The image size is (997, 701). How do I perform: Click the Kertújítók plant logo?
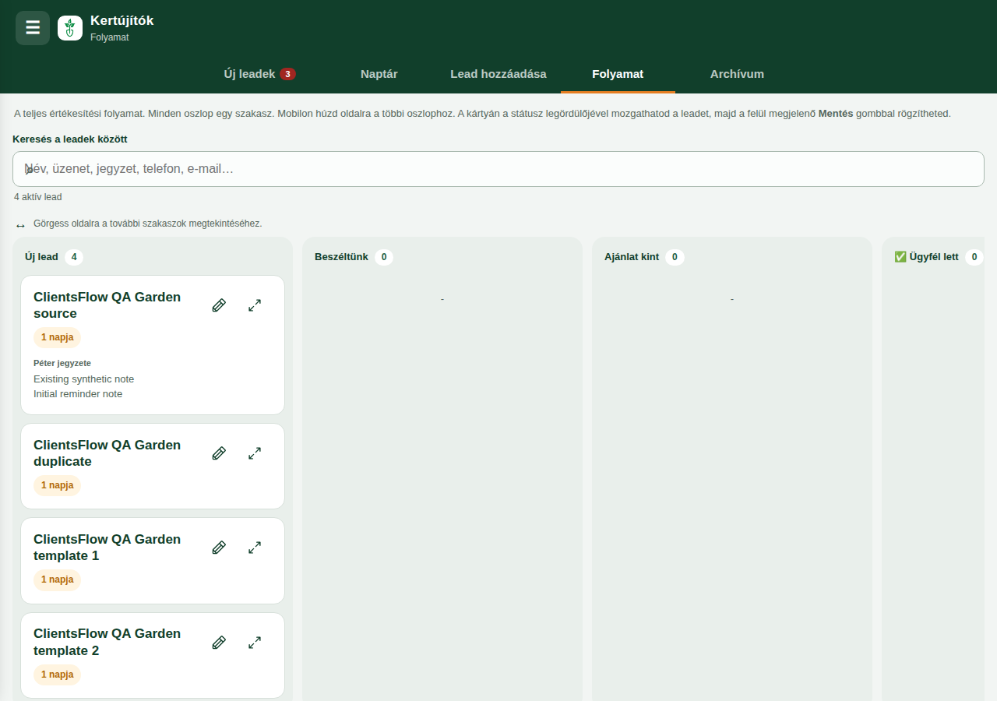[70, 28]
